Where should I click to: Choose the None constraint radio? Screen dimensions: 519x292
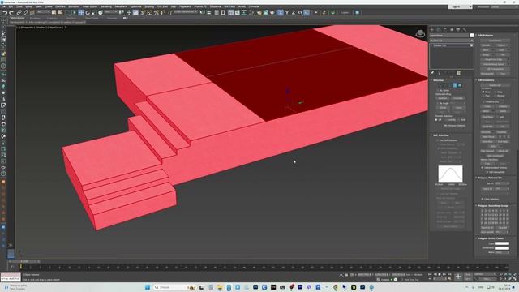[x=483, y=92]
